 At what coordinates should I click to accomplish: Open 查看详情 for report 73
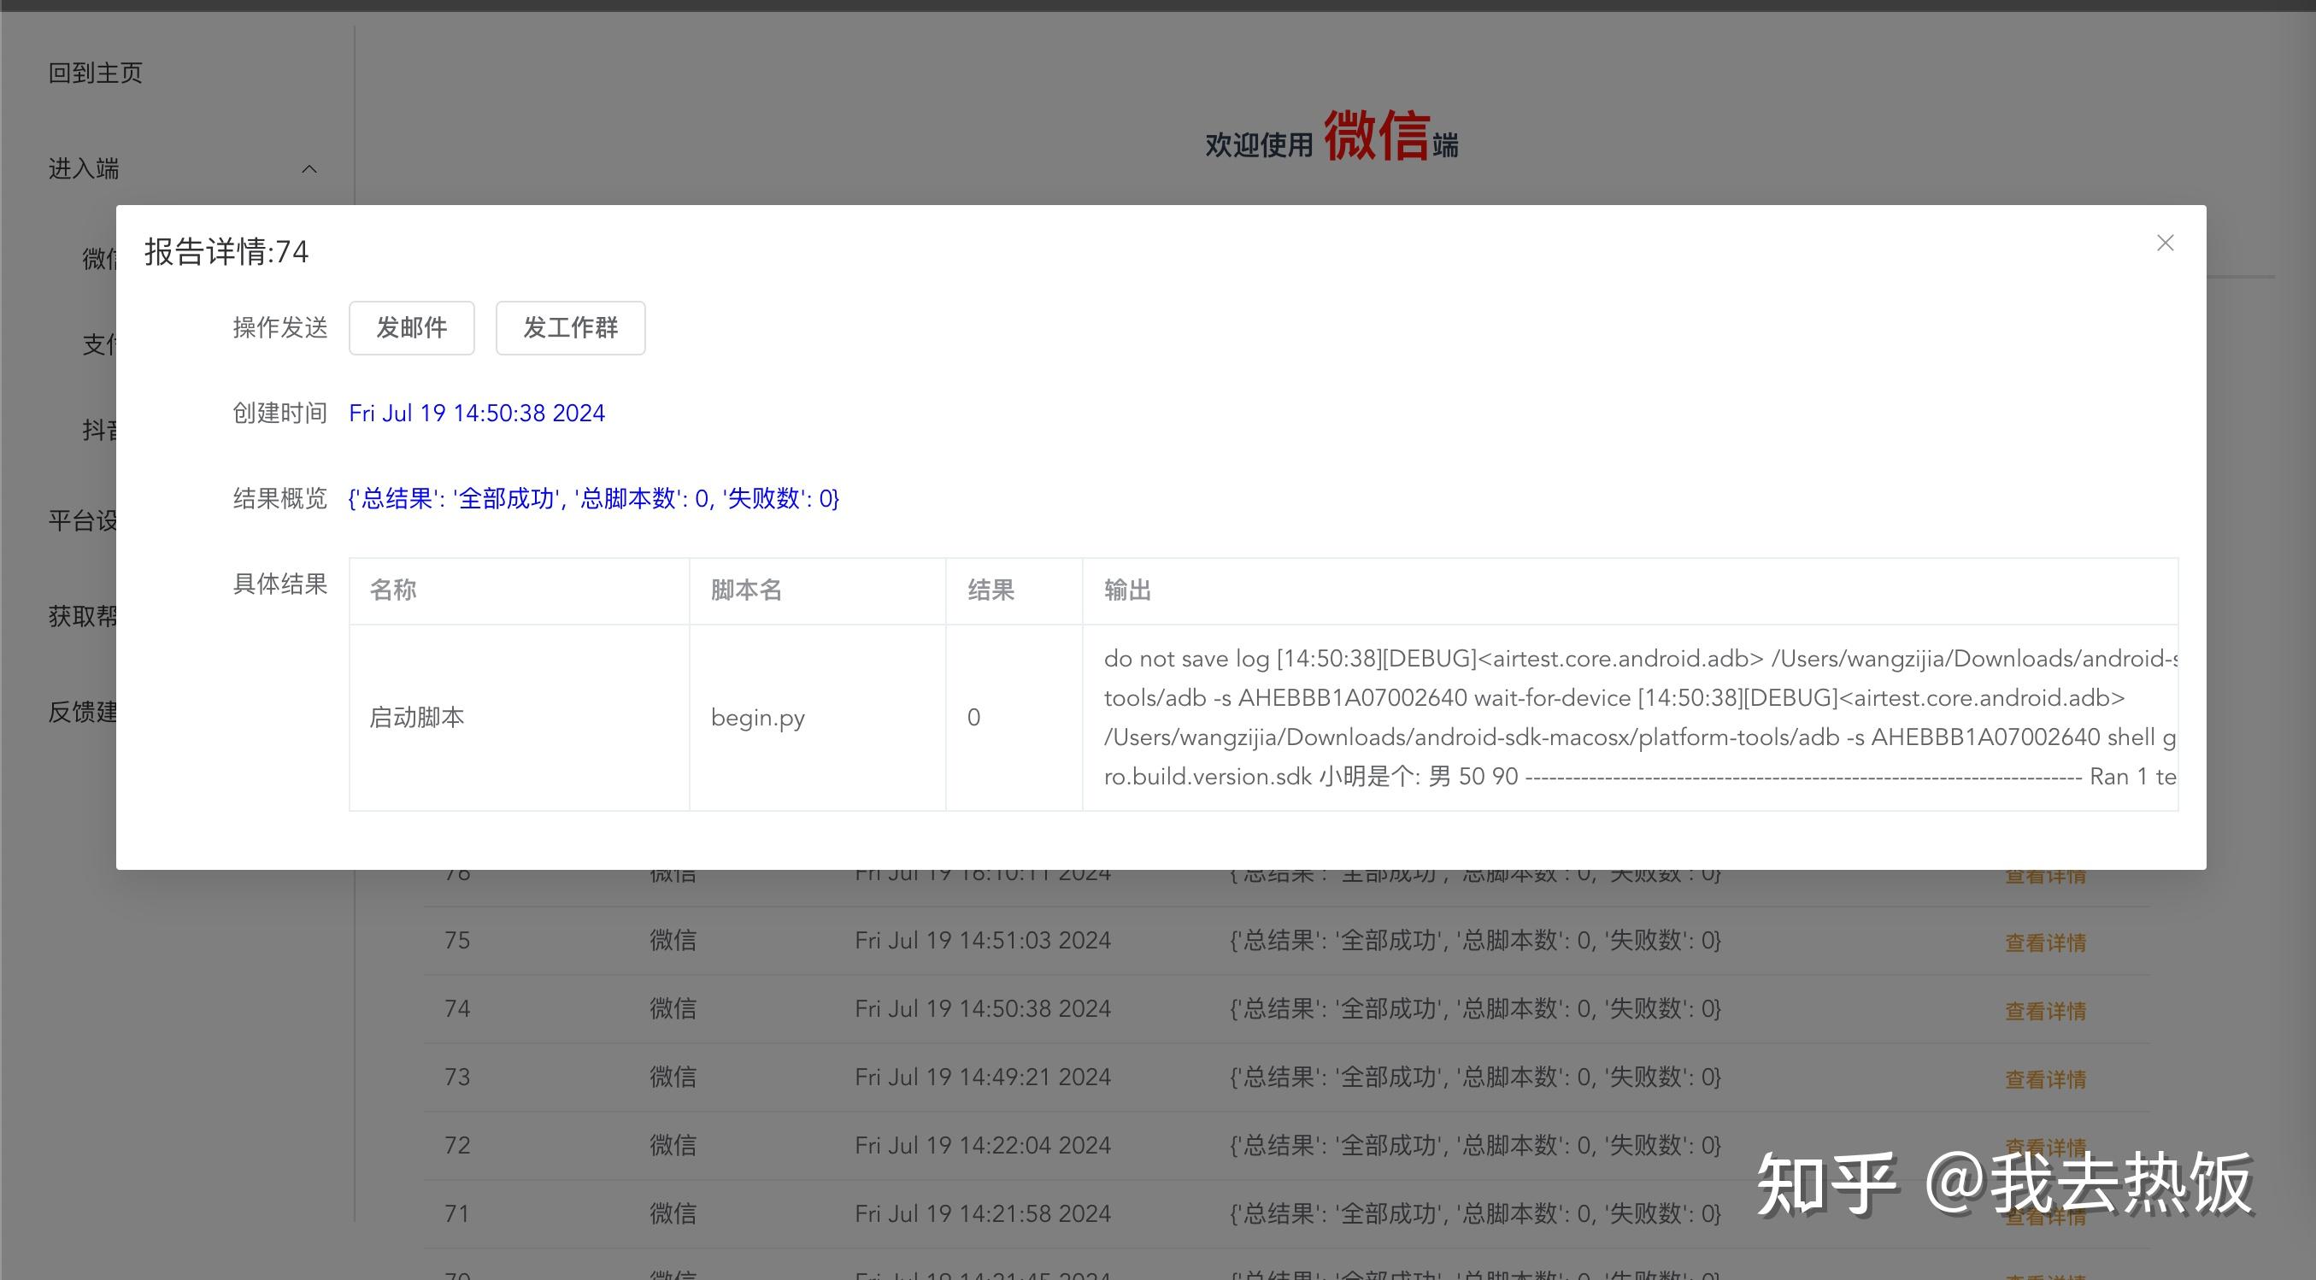pyautogui.click(x=2044, y=1078)
